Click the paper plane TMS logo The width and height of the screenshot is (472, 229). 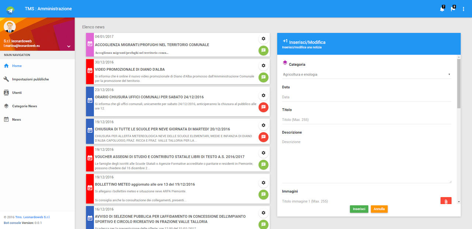coord(10,9)
